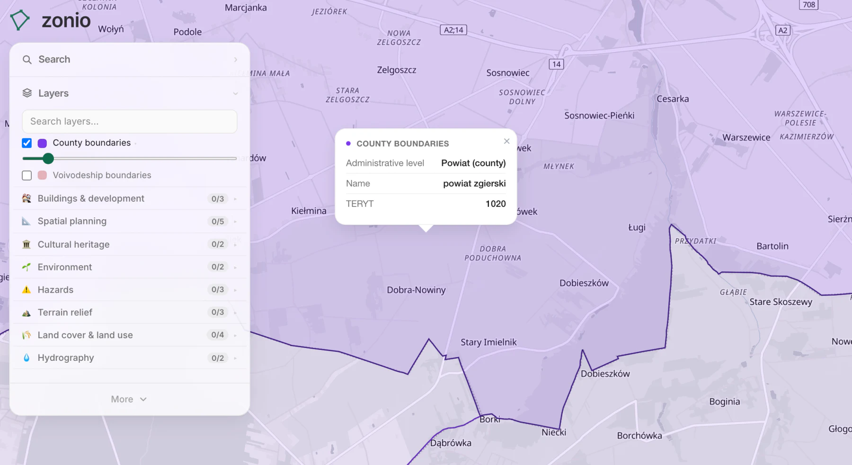Click the Terrain relief mountain icon

tap(27, 313)
